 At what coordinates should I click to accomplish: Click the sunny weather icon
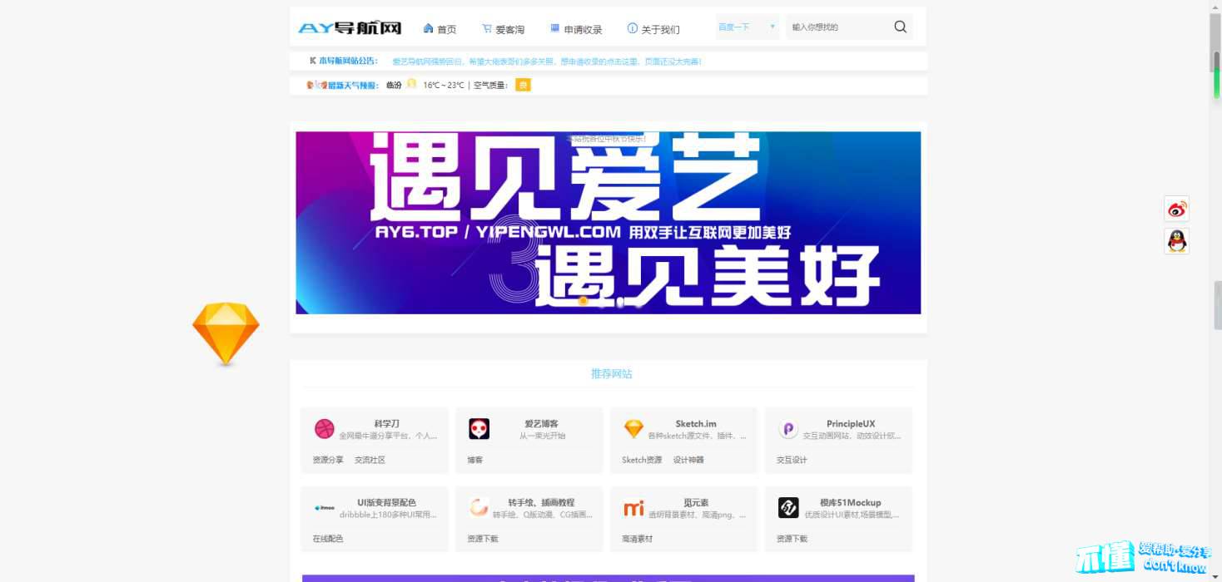pyautogui.click(x=411, y=84)
